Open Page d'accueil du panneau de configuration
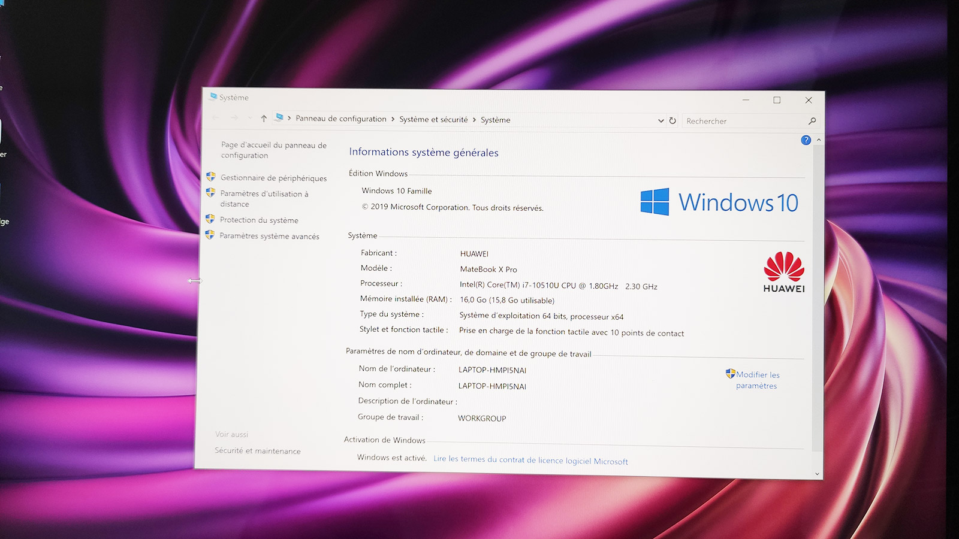The width and height of the screenshot is (959, 539). click(274, 150)
